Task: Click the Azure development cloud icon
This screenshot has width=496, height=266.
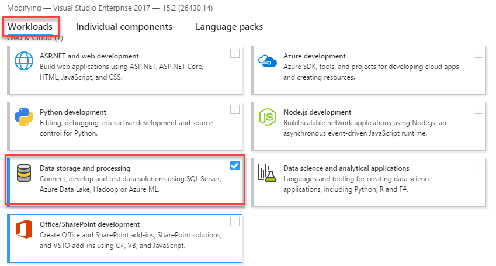Action: click(267, 61)
